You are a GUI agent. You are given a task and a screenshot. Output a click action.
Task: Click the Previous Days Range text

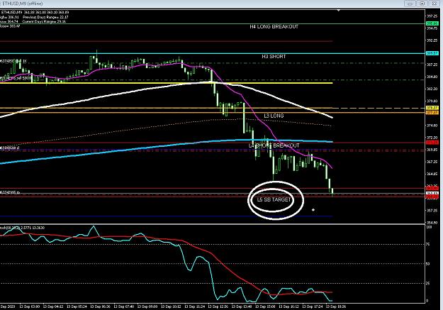[x=45, y=17]
